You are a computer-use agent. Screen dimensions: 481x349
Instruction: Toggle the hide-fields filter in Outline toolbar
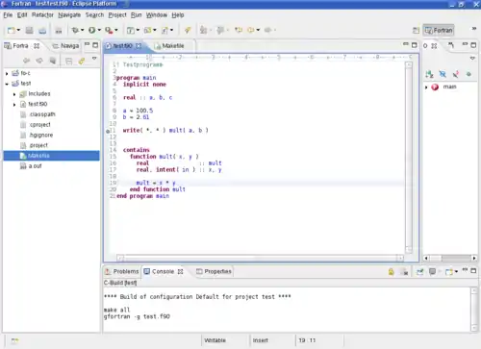coord(443,74)
